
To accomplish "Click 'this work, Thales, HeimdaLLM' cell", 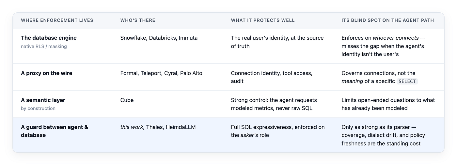I will [x=158, y=127].
